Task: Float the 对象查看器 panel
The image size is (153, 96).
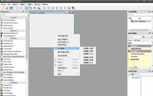Action: point(149,12)
